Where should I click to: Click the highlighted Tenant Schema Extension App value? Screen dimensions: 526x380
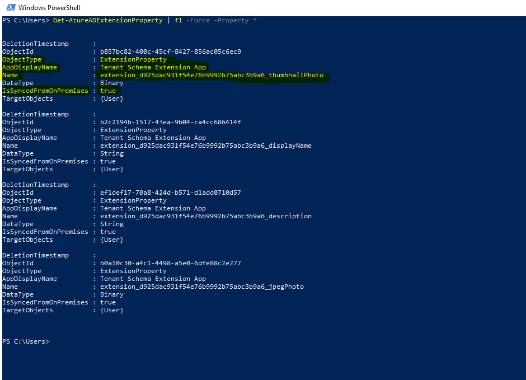pos(153,67)
